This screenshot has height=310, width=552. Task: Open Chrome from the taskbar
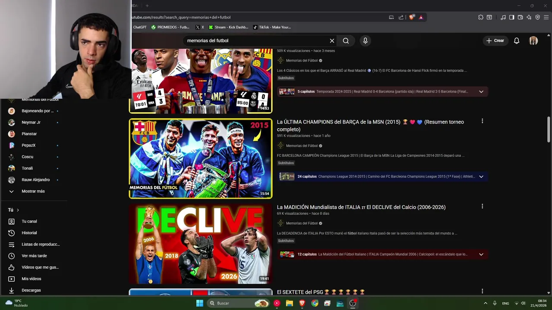pos(315,303)
